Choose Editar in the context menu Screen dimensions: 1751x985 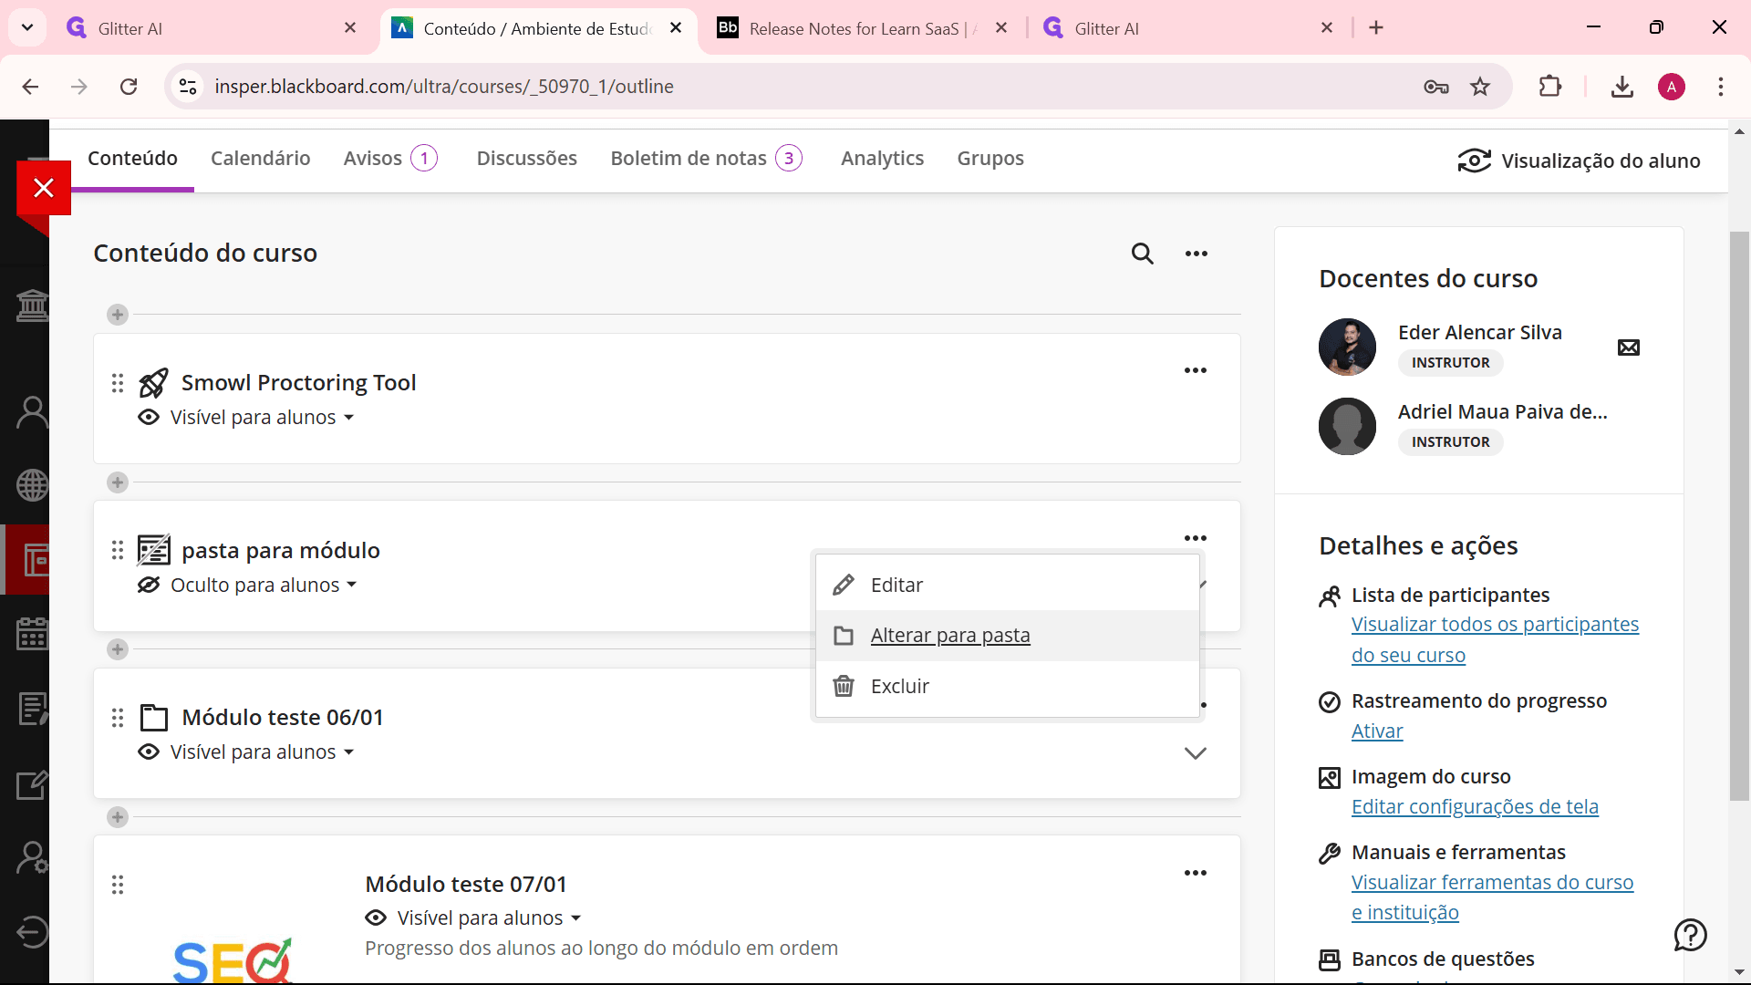(1007, 585)
